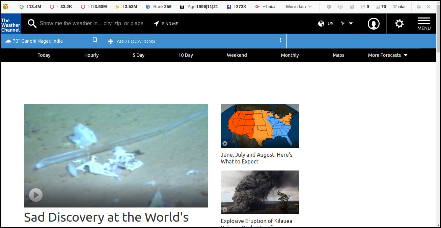The width and height of the screenshot is (441, 228).
Task: Open the SEOquake page info icon
Action: tap(329, 6)
